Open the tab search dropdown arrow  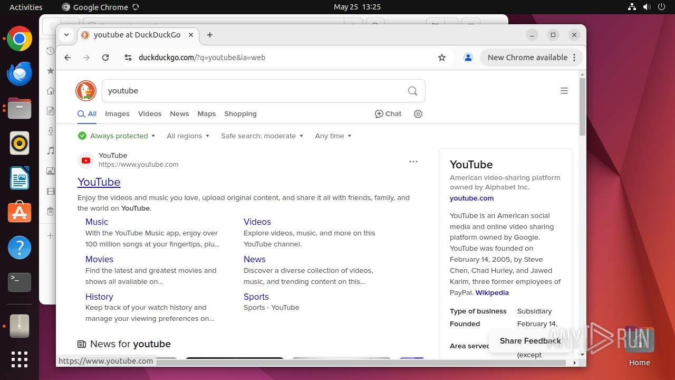tap(66, 35)
